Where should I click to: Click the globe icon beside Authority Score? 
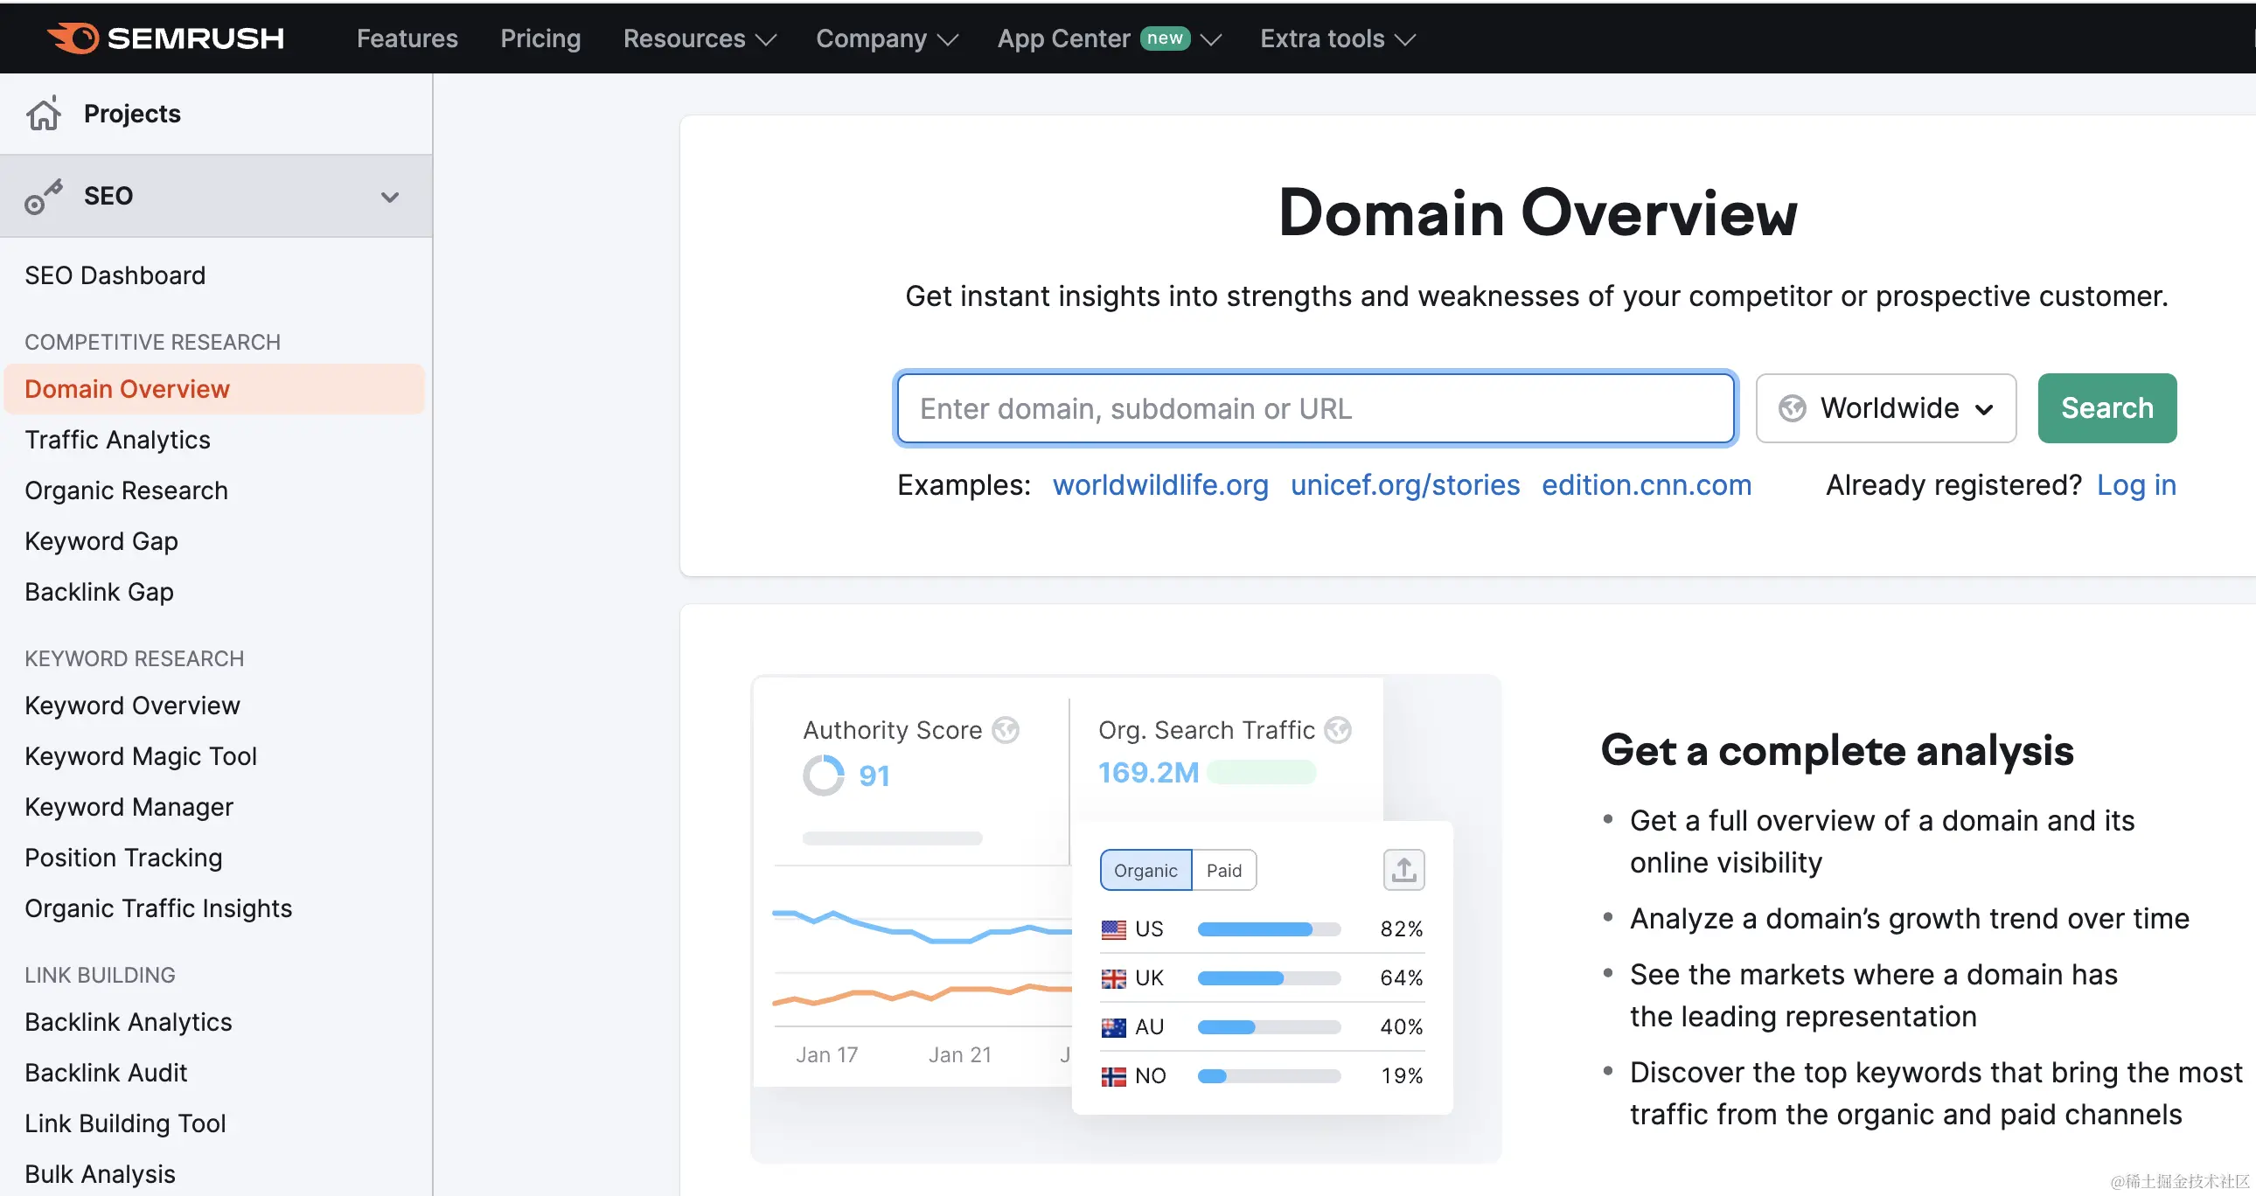click(1006, 729)
